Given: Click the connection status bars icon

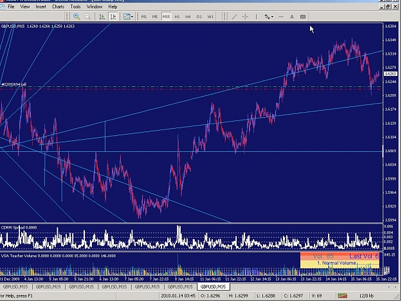Looking at the screenshot, I should coord(342,296).
